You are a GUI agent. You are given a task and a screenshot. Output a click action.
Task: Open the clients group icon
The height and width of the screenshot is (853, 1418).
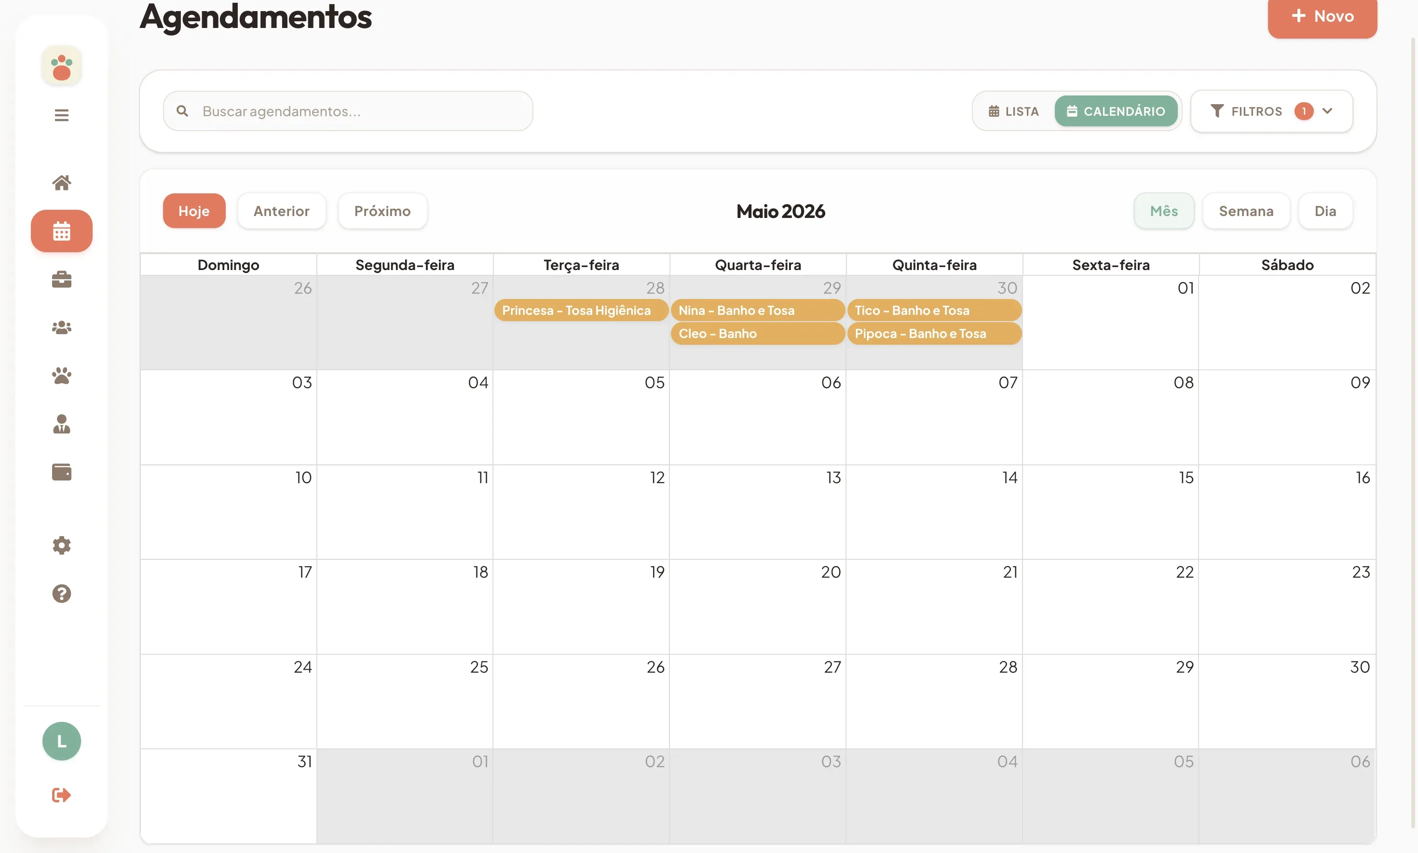coord(62,327)
